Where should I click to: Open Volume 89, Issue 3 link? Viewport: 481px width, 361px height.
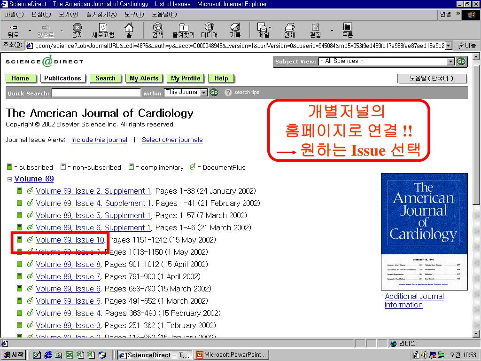(68, 325)
